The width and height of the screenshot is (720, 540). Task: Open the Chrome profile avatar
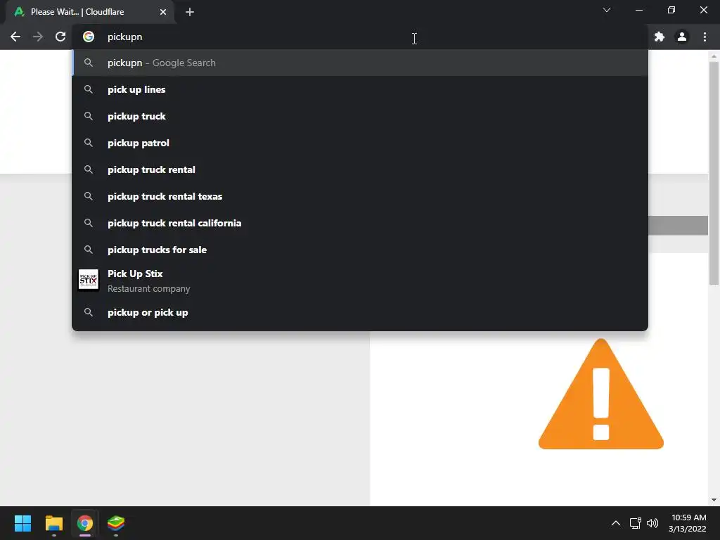pyautogui.click(x=682, y=37)
